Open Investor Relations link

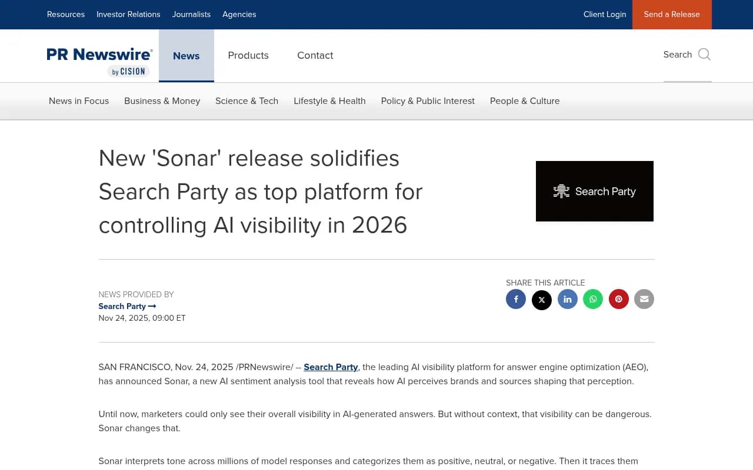[x=128, y=14]
